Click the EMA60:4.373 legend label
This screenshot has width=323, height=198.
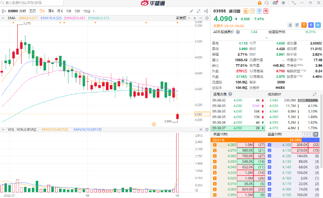pyautogui.click(x=99, y=18)
